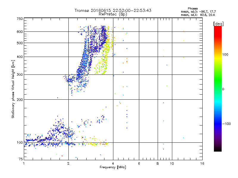Click the x-axis tick label '6'
The image size is (238, 178).
139,163
